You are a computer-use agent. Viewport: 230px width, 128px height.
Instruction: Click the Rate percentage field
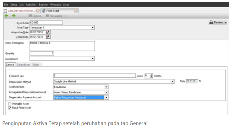(x=192, y=81)
